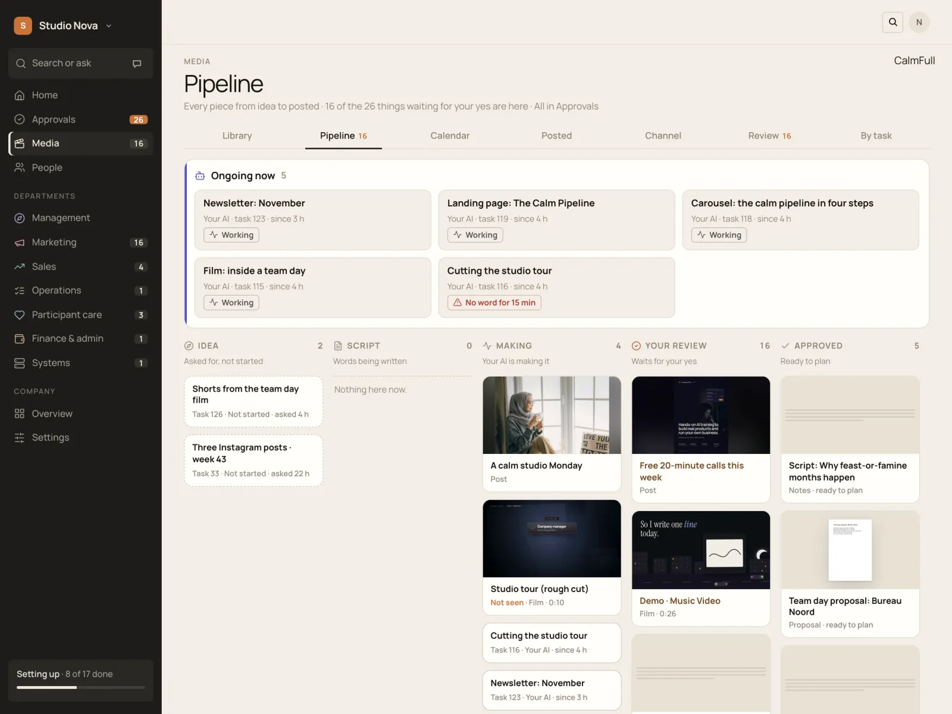Click the No word for 15 min alert
Screen dimensions: 952x714
(494, 303)
